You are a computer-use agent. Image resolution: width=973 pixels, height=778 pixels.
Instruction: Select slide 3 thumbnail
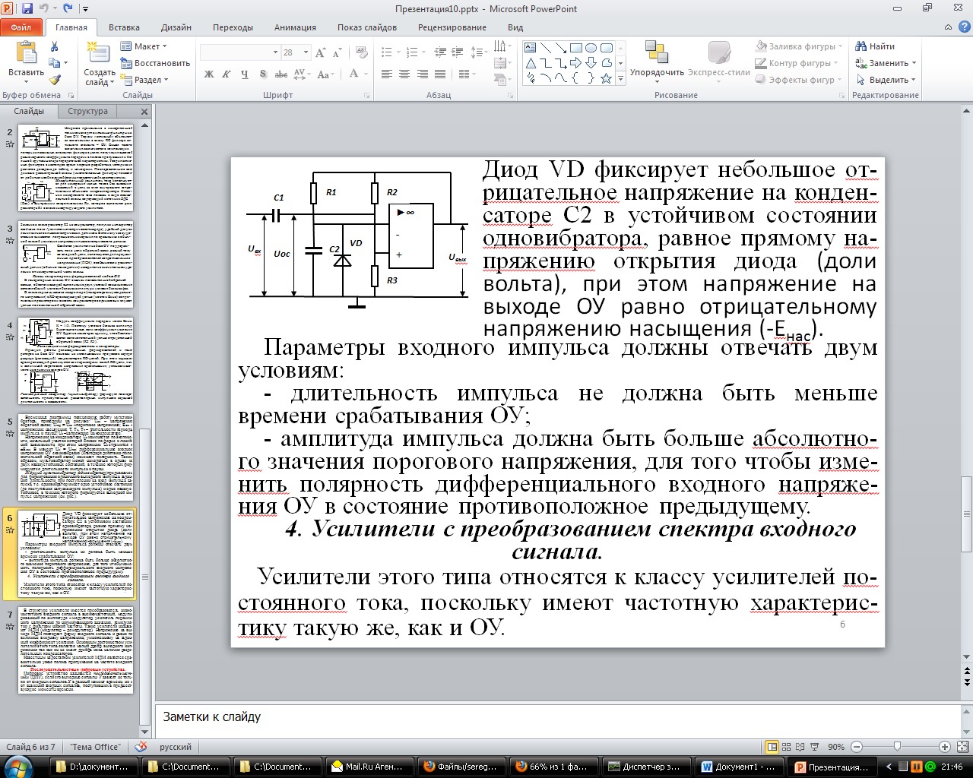[76, 264]
